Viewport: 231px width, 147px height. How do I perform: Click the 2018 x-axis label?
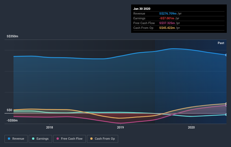(x=50, y=127)
